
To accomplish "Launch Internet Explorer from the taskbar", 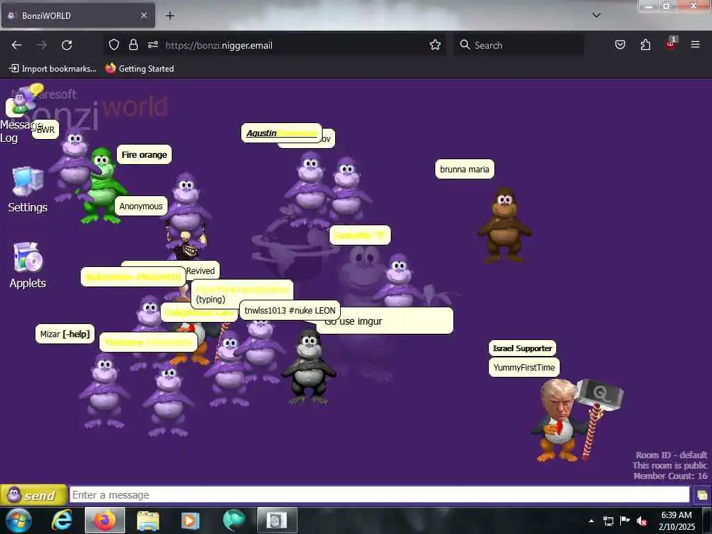I will [x=62, y=520].
